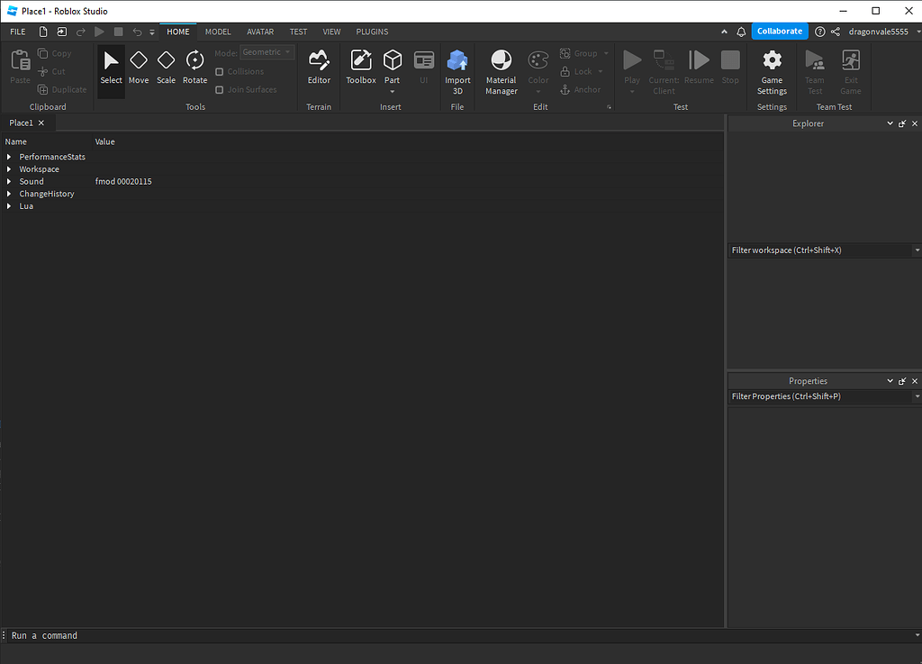The width and height of the screenshot is (922, 664).
Task: Open notifications bell
Action: tap(741, 32)
